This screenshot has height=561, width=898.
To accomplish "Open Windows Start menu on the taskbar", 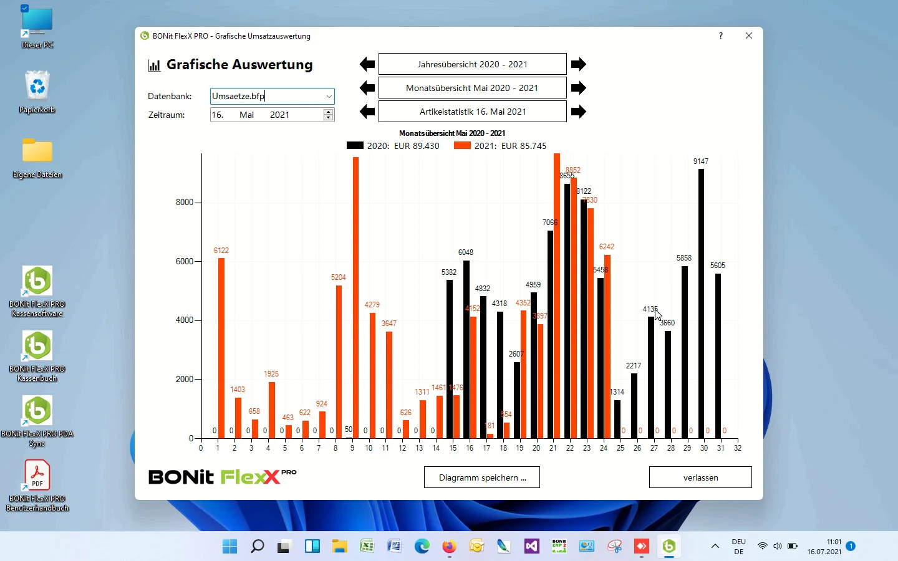I will [x=229, y=547].
